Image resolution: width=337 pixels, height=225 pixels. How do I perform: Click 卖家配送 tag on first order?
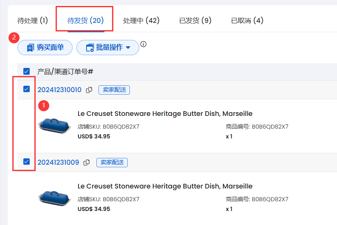click(114, 90)
